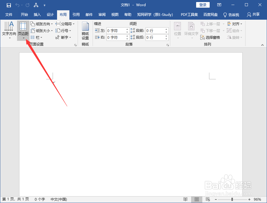This screenshot has width=267, height=203.
Task: Toggle the Web 版式视图 button
Action: click(x=208, y=199)
